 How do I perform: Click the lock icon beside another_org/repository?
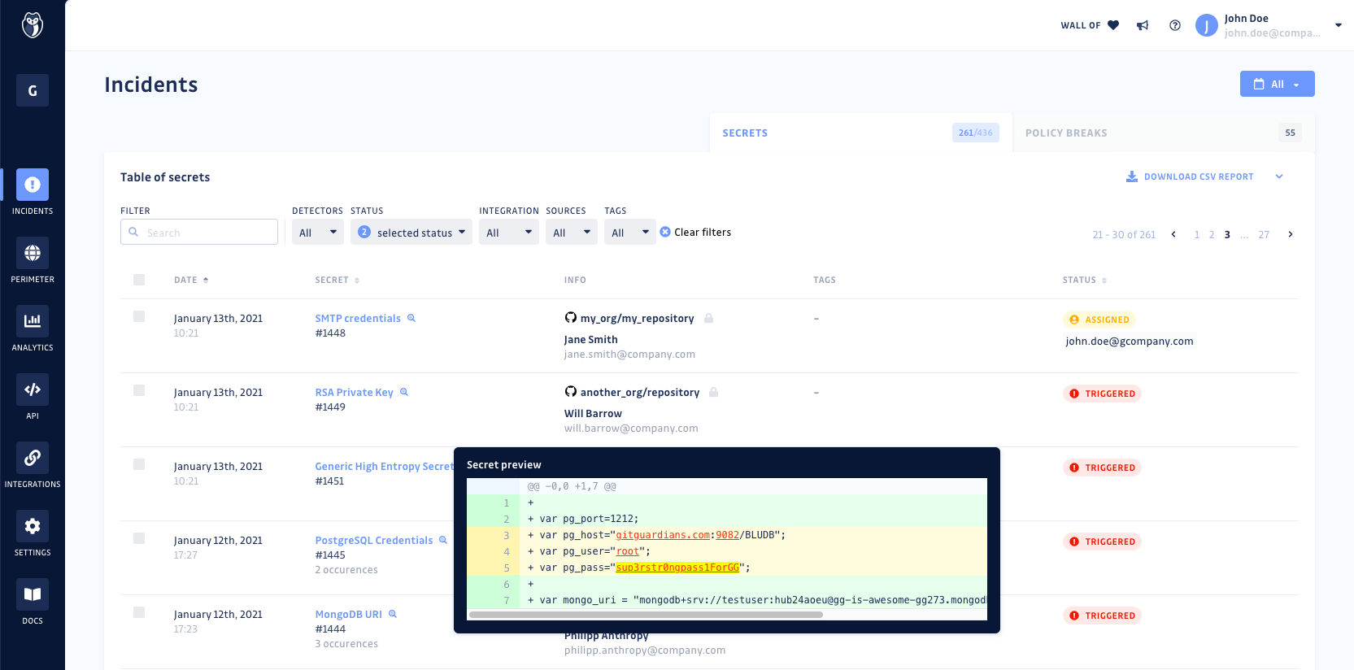[x=714, y=392]
